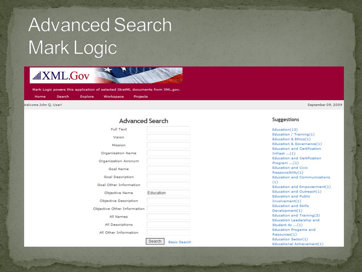Select the Education & Governance(1) suggestion
Image resolution: width=362 pixels, height=272 pixels.
[x=297, y=144]
